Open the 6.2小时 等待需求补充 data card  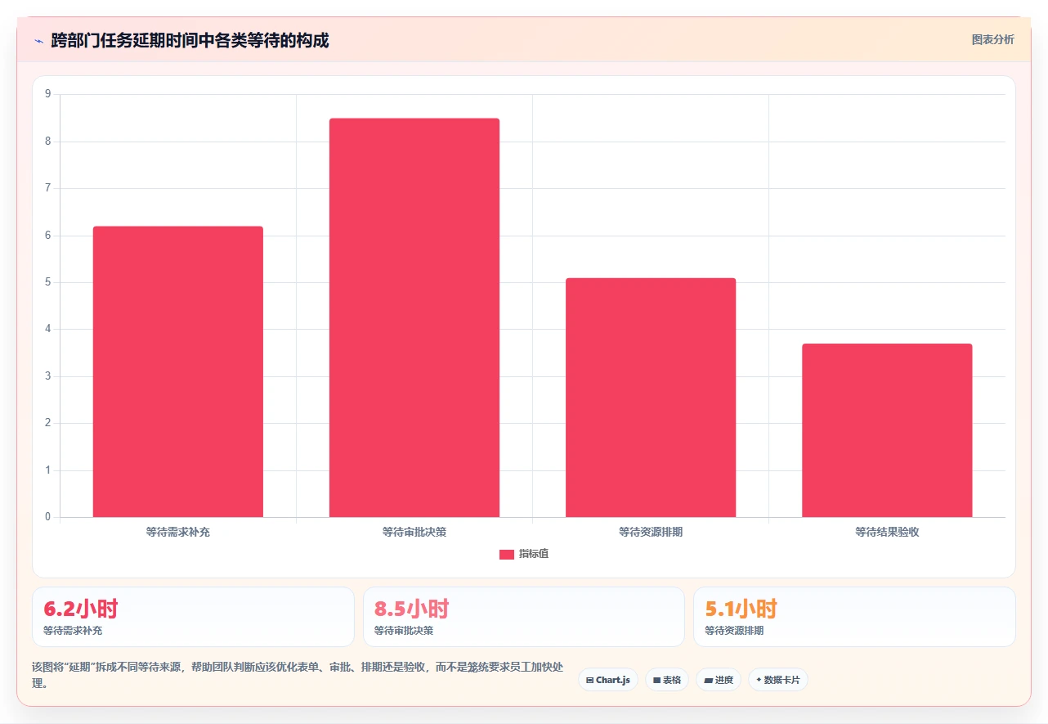pyautogui.click(x=193, y=617)
